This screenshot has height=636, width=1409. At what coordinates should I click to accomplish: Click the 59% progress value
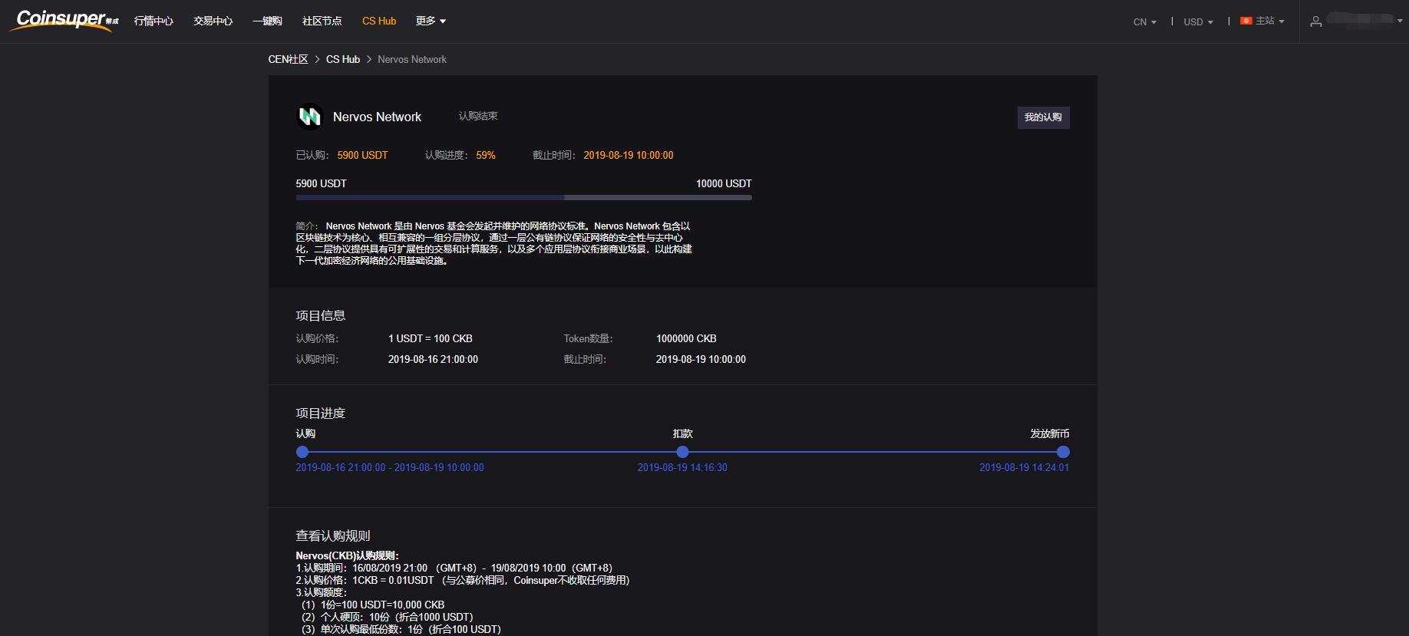(486, 155)
